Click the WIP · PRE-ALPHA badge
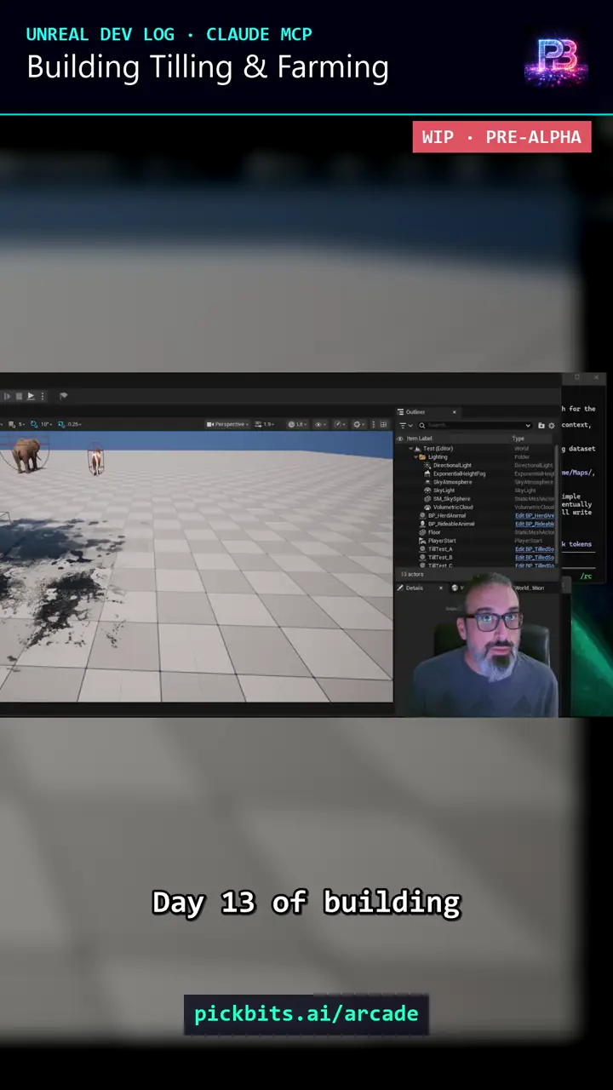 click(501, 136)
